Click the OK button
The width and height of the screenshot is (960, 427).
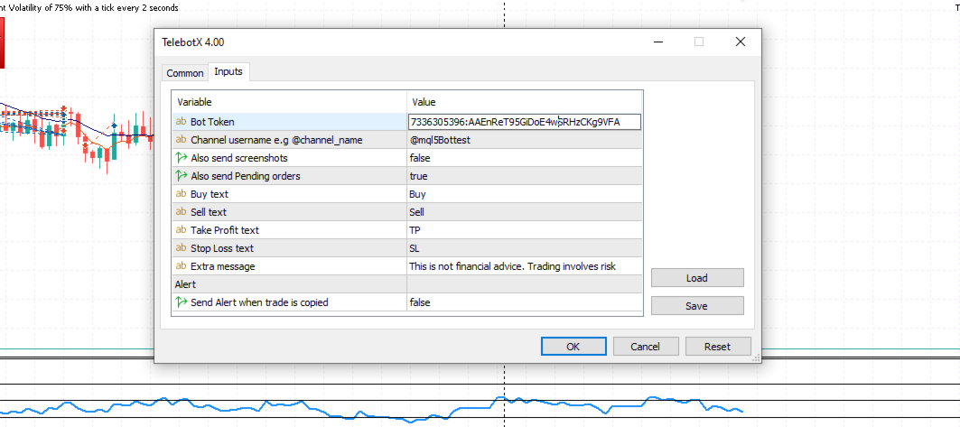pyautogui.click(x=573, y=347)
